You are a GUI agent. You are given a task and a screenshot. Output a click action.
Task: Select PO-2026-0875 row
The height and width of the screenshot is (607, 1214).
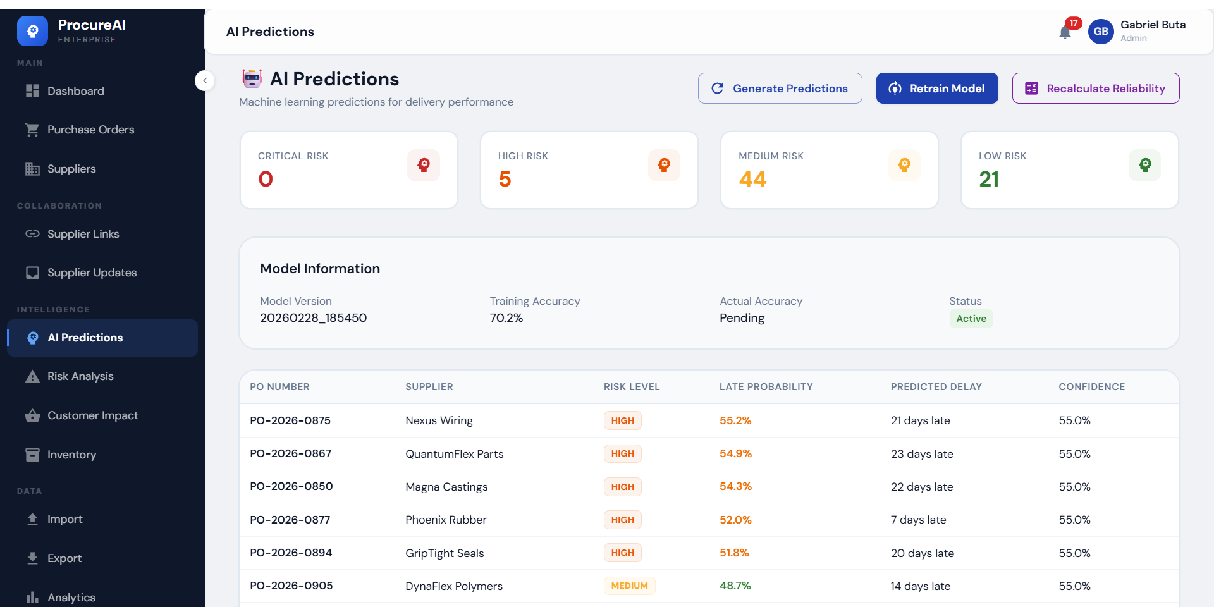[x=290, y=420]
